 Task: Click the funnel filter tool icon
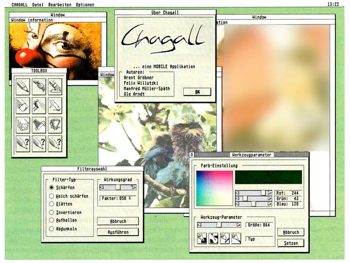pyautogui.click(x=55, y=125)
